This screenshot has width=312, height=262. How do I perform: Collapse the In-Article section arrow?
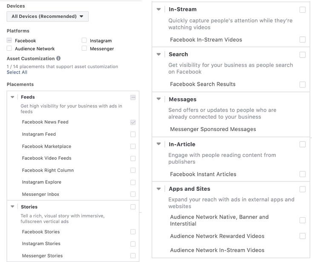point(159,144)
